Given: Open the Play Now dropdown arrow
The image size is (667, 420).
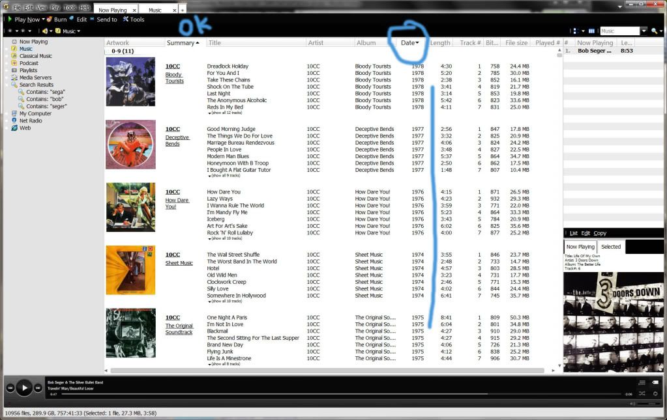Looking at the screenshot, I should pyautogui.click(x=44, y=20).
